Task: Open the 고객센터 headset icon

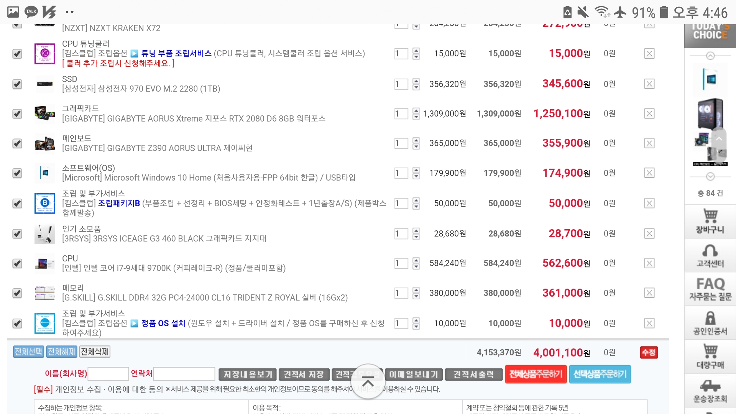Action: tap(710, 256)
